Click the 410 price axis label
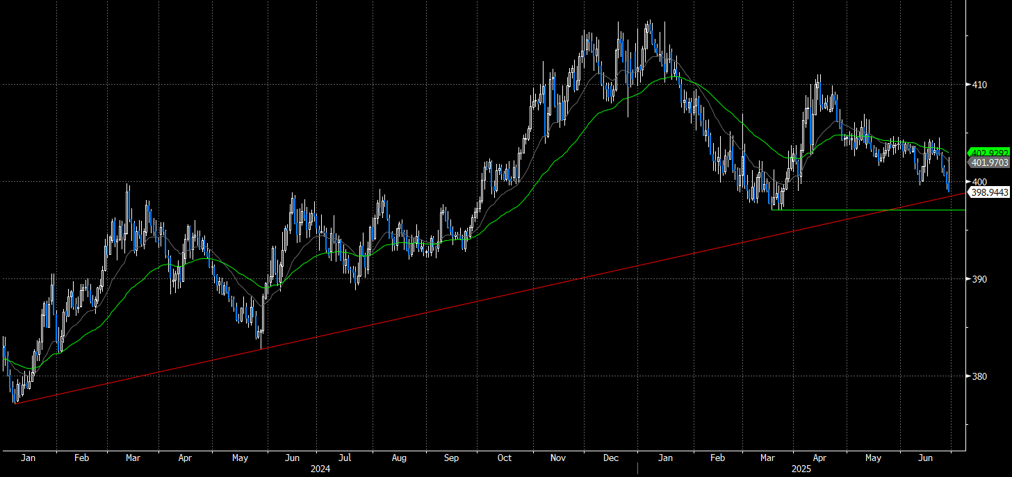1012x477 pixels. point(981,85)
